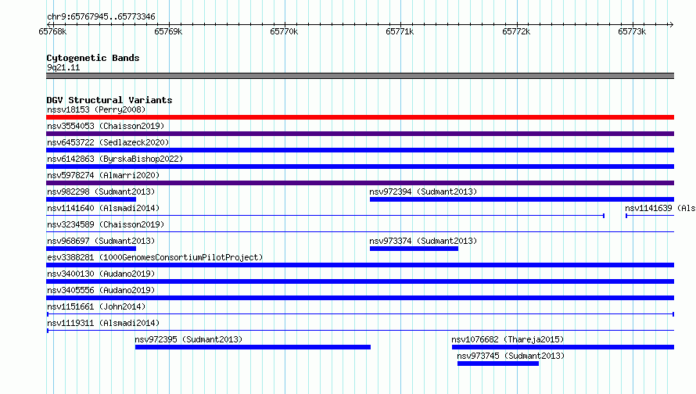Click the nsv972394 (Sudmant2013) label
This screenshot has width=696, height=394.
pyautogui.click(x=423, y=192)
